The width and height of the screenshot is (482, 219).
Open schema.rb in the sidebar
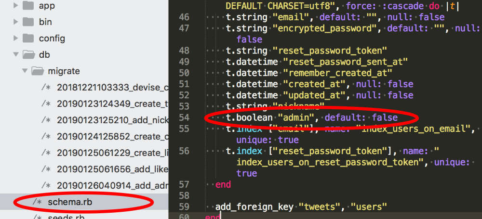pyautogui.click(x=70, y=202)
